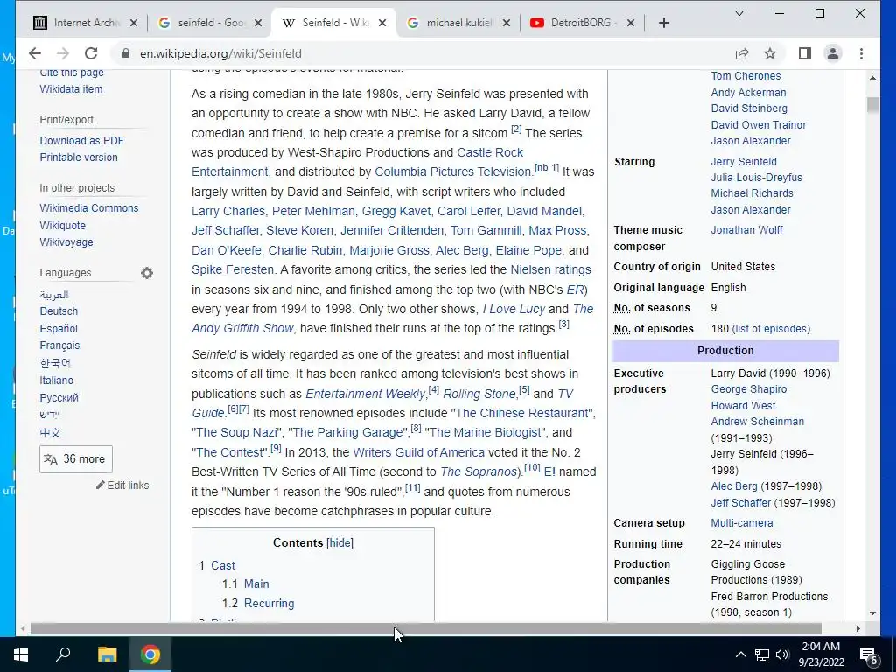Close the seinfeld Google search tab
The image size is (896, 672).
coord(258,23)
